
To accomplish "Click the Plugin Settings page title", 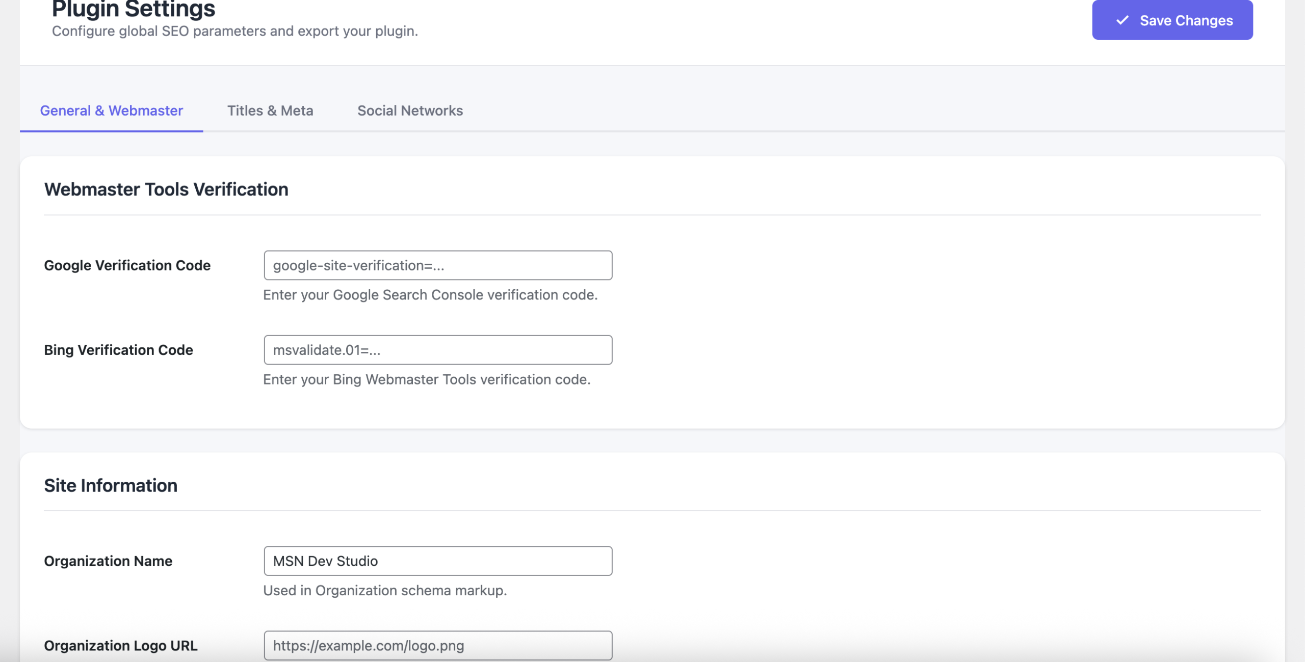I will pyautogui.click(x=134, y=9).
